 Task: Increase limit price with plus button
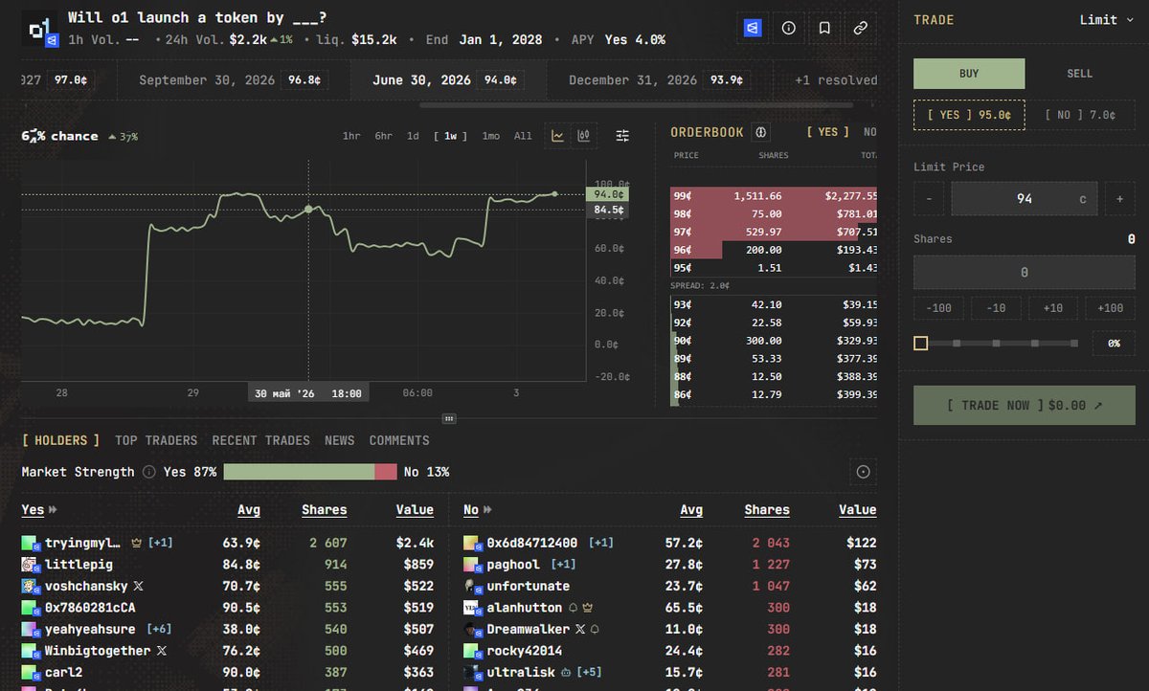tap(1119, 199)
